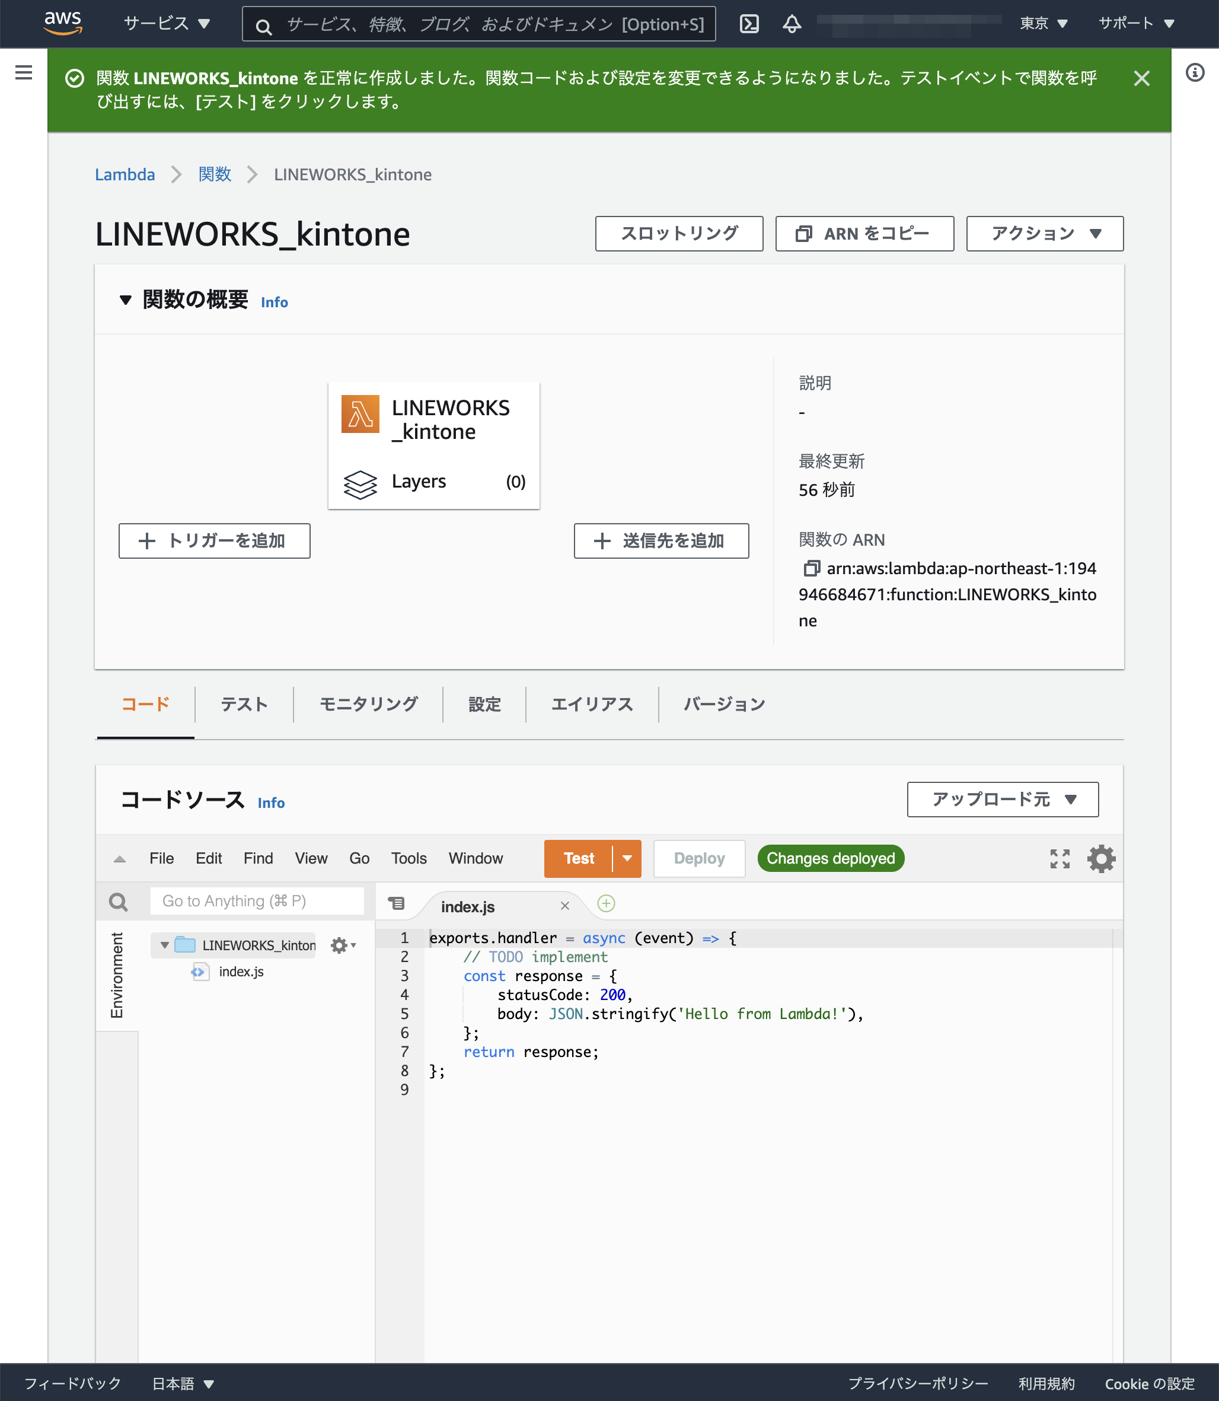Click the notifications bell icon
Image resolution: width=1219 pixels, height=1401 pixels.
(x=792, y=24)
